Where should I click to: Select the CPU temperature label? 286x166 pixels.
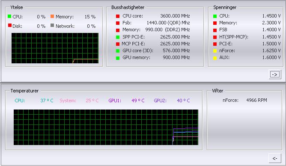tap(20, 101)
